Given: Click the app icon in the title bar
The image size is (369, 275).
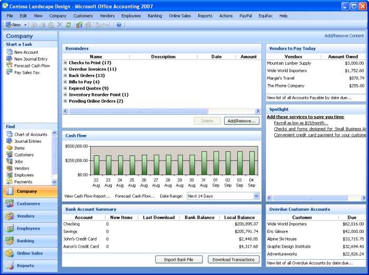Looking at the screenshot, I should tap(5, 6).
